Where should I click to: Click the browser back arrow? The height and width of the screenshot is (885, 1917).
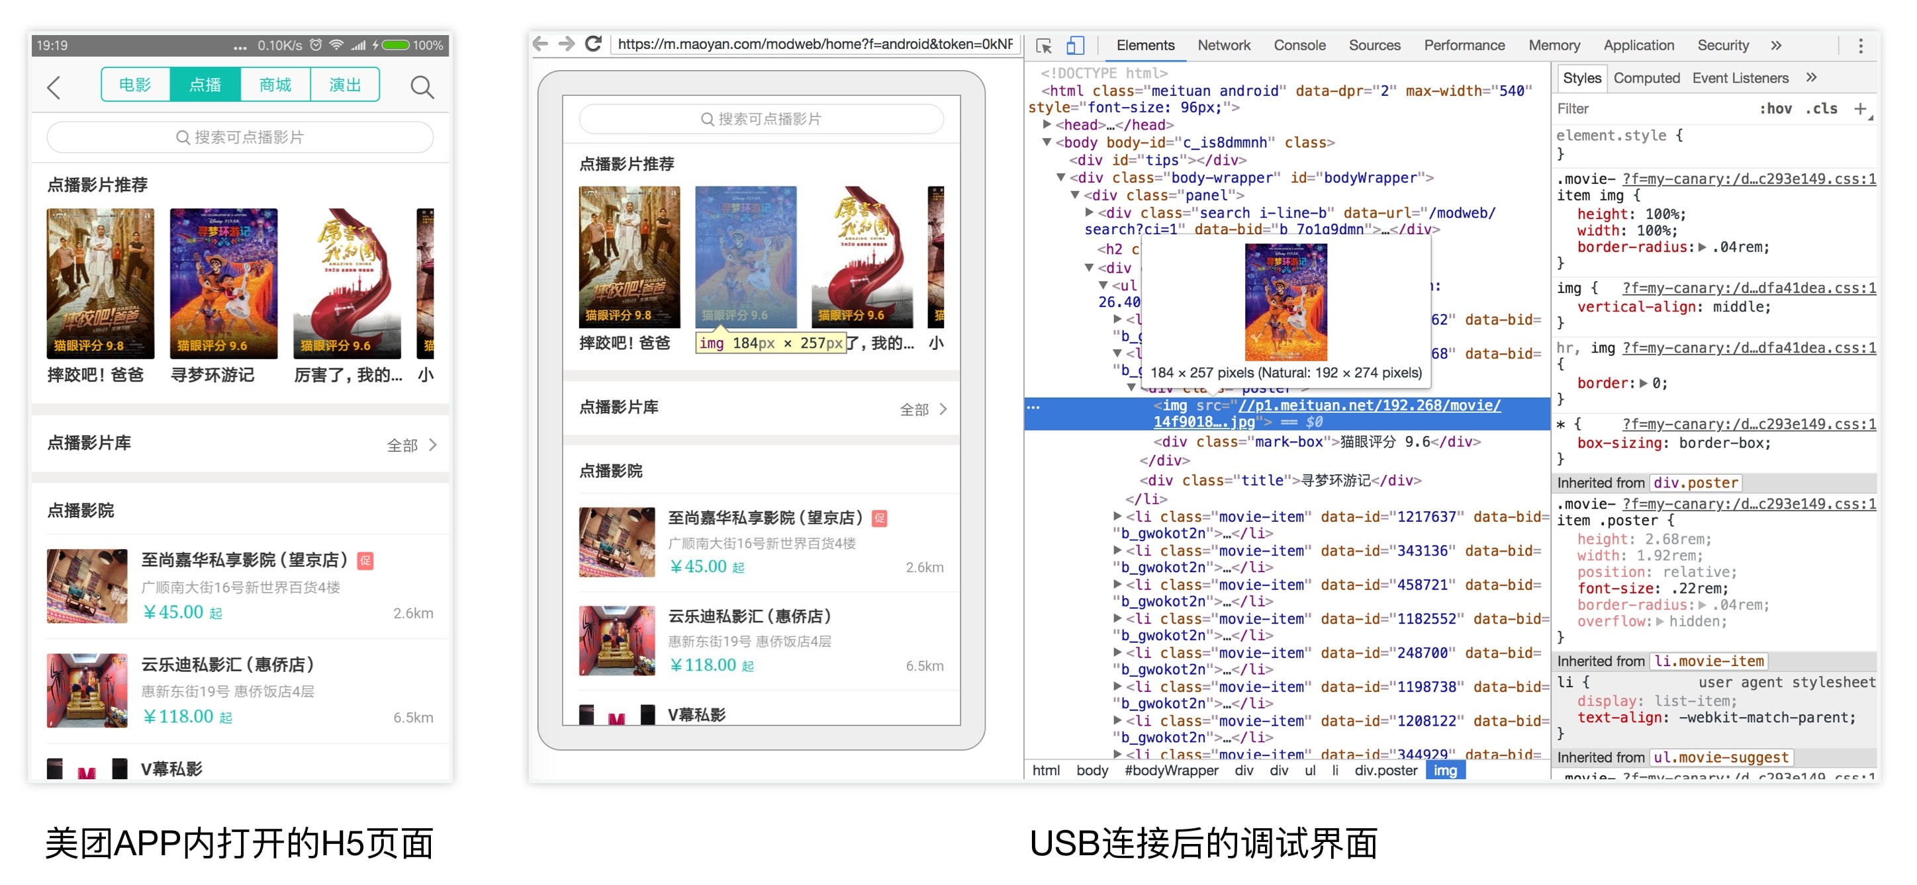tap(541, 44)
